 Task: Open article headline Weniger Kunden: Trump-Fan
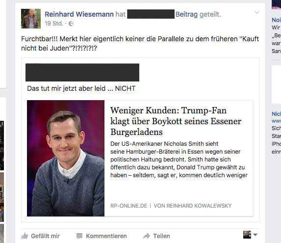coord(176,121)
